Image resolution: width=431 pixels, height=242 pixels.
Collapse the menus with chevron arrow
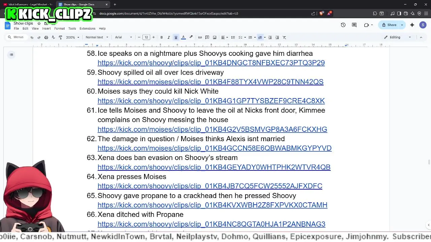pyautogui.click(x=421, y=37)
